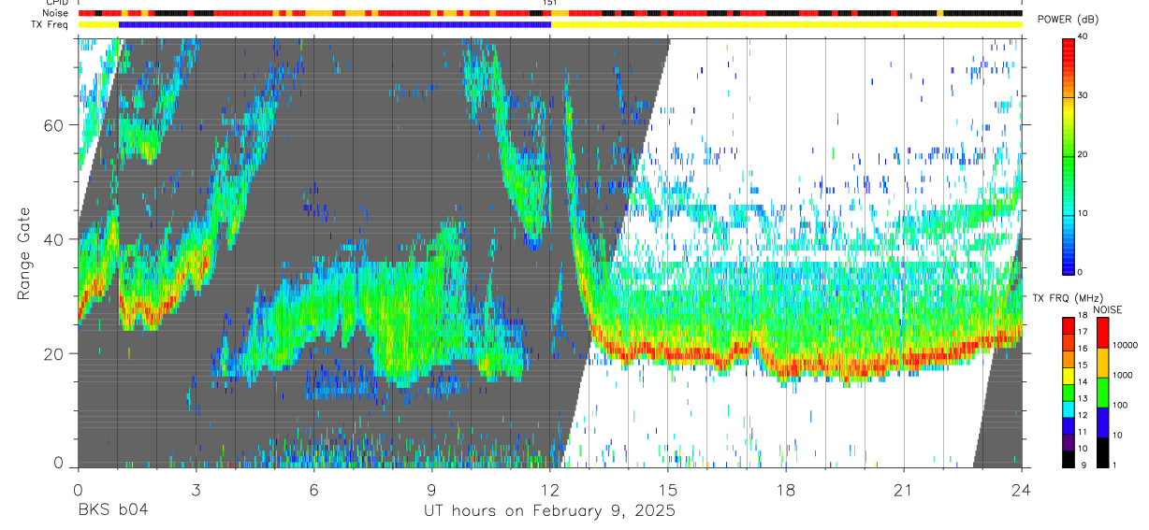Click the TX Freq row label at top left
1149x530 pixels.
coord(51,24)
